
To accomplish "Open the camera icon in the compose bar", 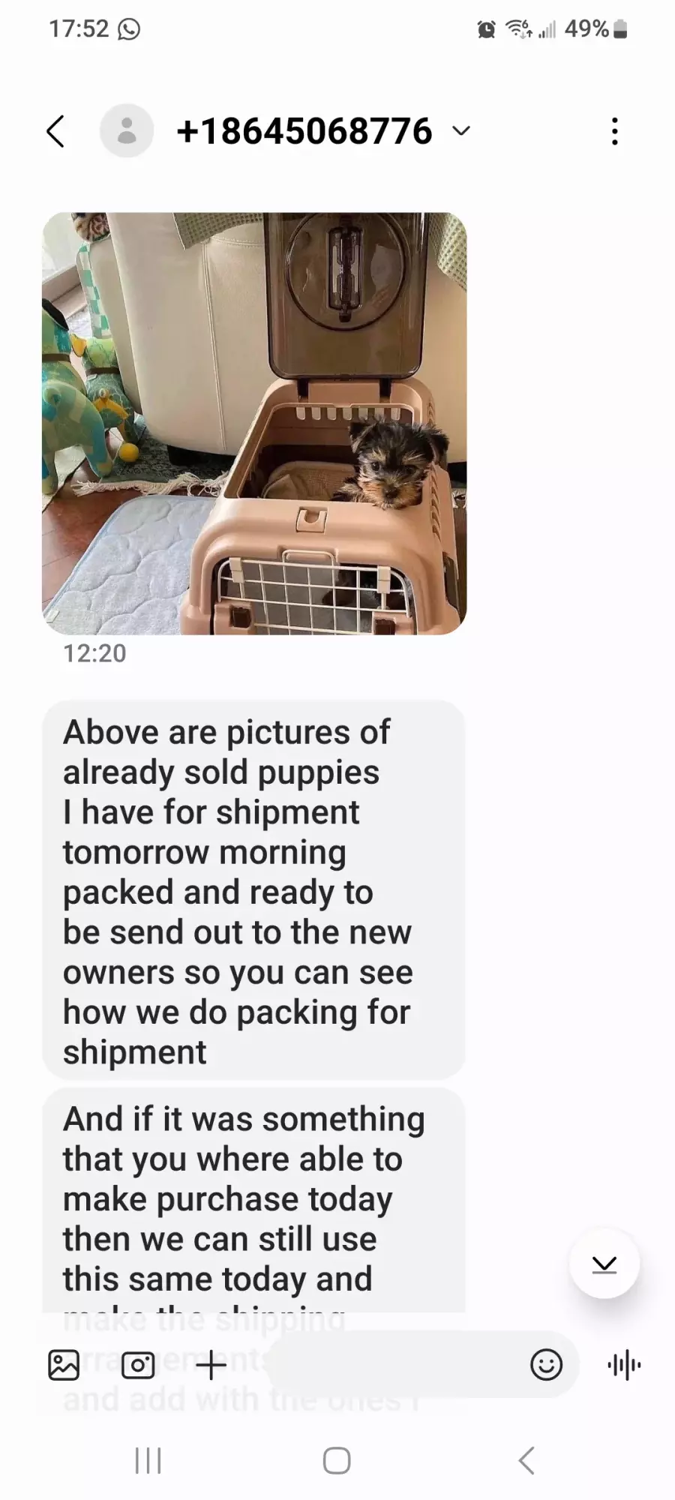I will point(137,1364).
